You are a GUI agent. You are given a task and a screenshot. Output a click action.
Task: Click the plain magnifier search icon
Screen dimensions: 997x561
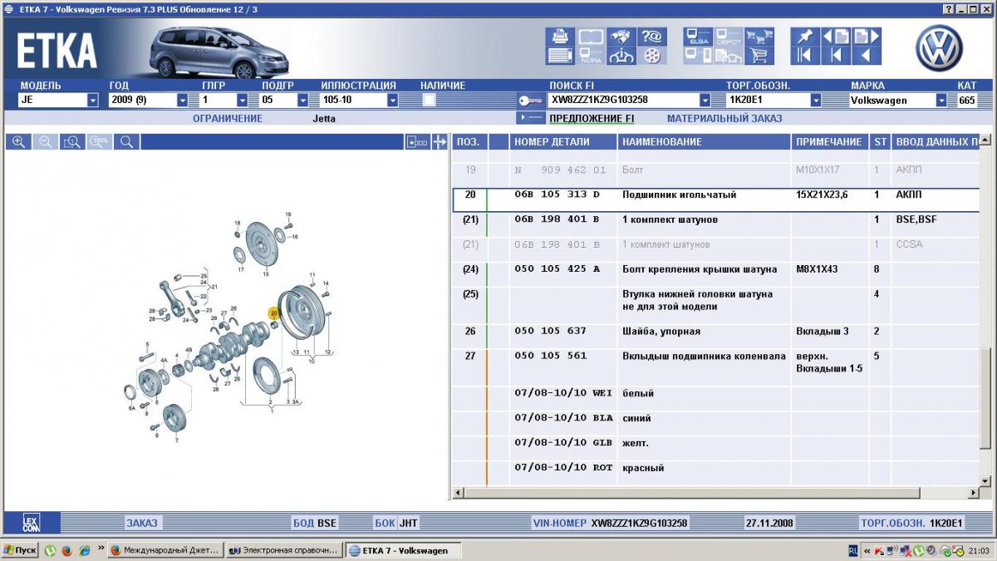click(126, 142)
